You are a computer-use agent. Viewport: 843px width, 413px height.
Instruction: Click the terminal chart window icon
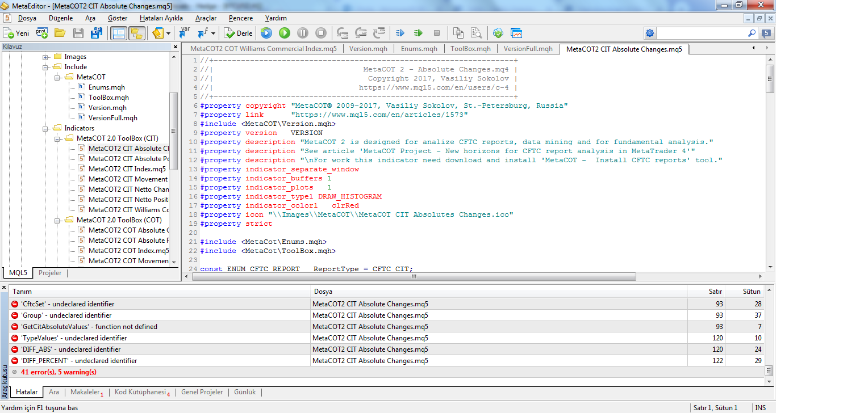(516, 33)
